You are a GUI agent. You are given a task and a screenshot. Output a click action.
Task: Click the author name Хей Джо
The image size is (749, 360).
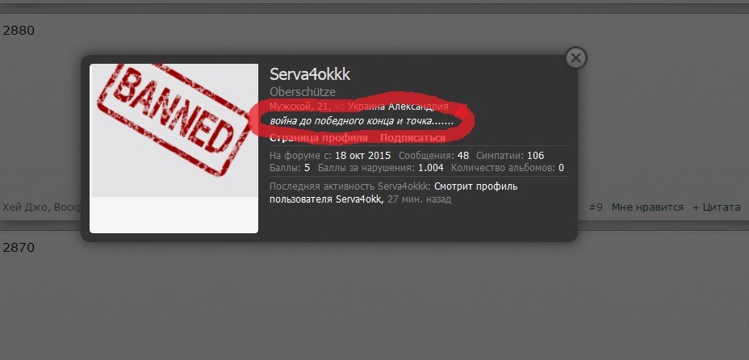pos(26,207)
